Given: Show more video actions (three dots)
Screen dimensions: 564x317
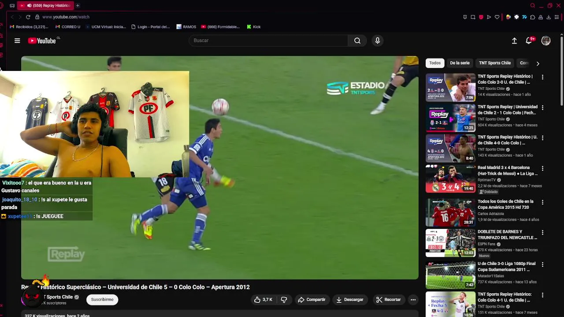Looking at the screenshot, I should [413, 299].
